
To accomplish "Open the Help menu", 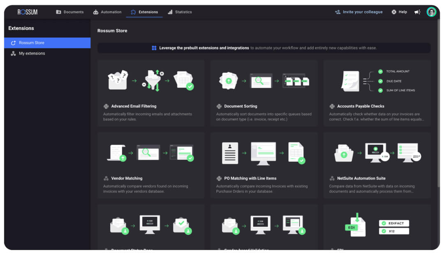I will coord(399,12).
